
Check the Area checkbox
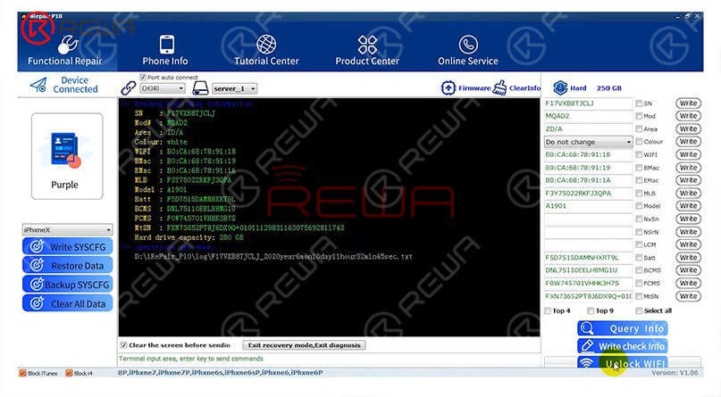(639, 129)
